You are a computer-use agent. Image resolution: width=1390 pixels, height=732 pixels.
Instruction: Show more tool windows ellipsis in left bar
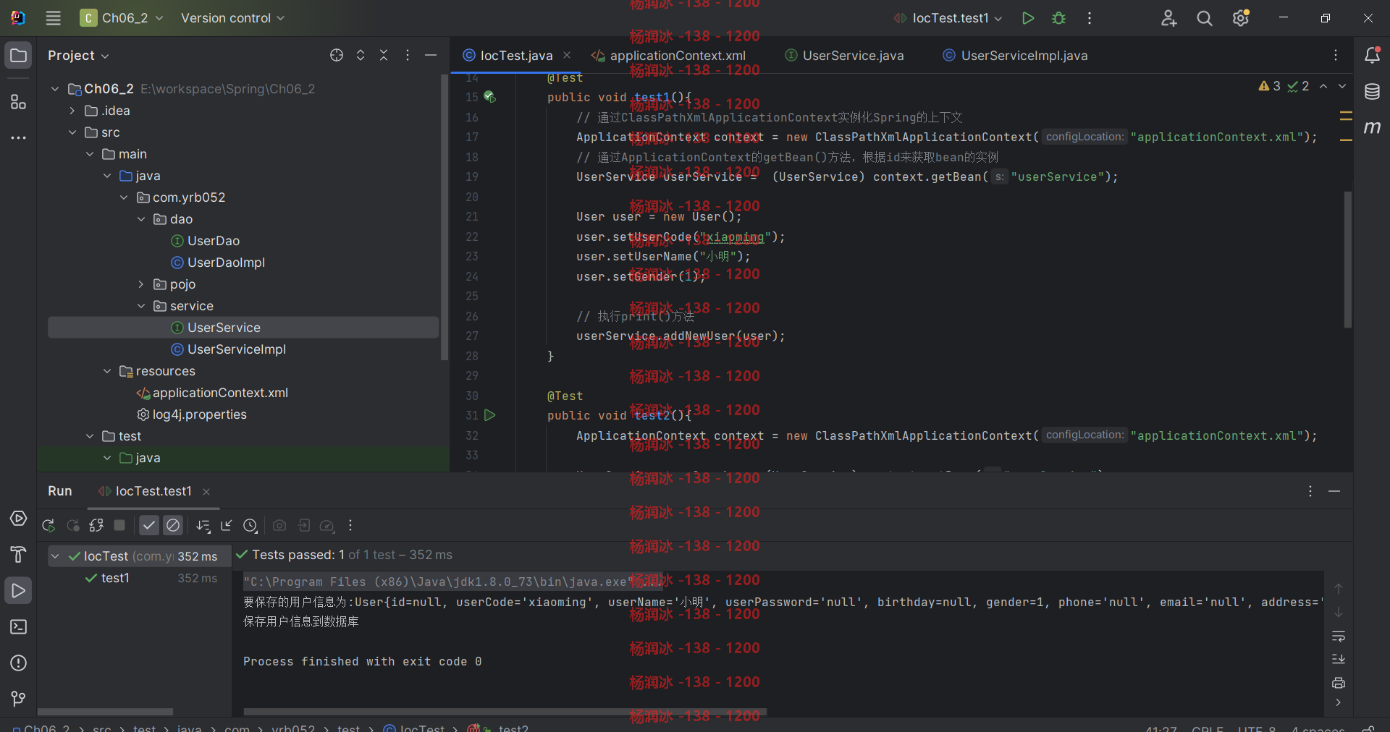[18, 137]
